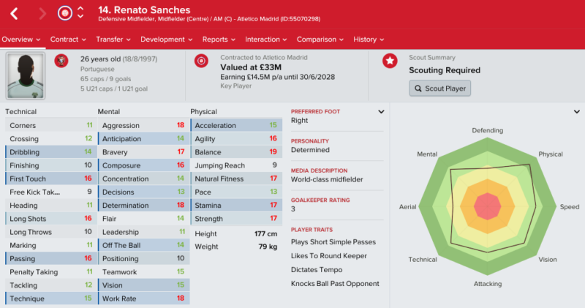Open the Comparison menu
Screen dimensions: 585x308
point(320,40)
